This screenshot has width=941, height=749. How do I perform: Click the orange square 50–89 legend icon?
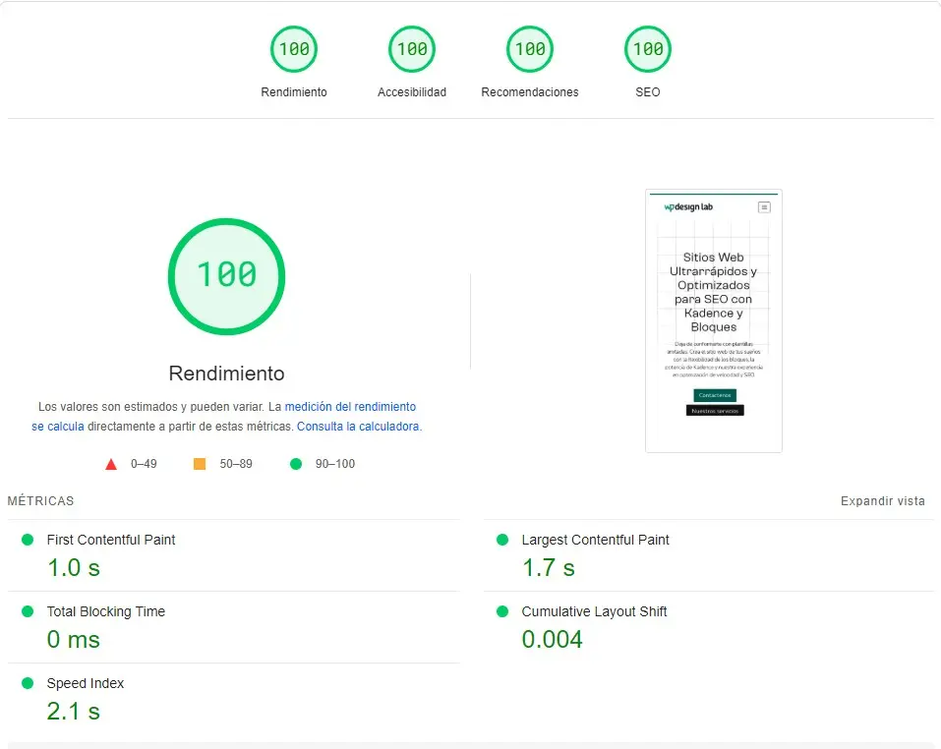pyautogui.click(x=200, y=464)
